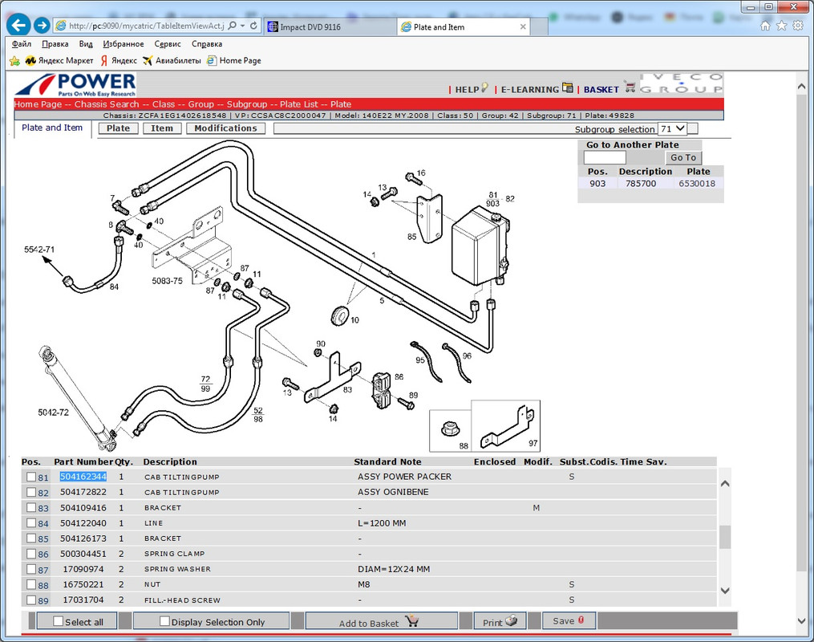Check the box for position 84 line

point(31,523)
